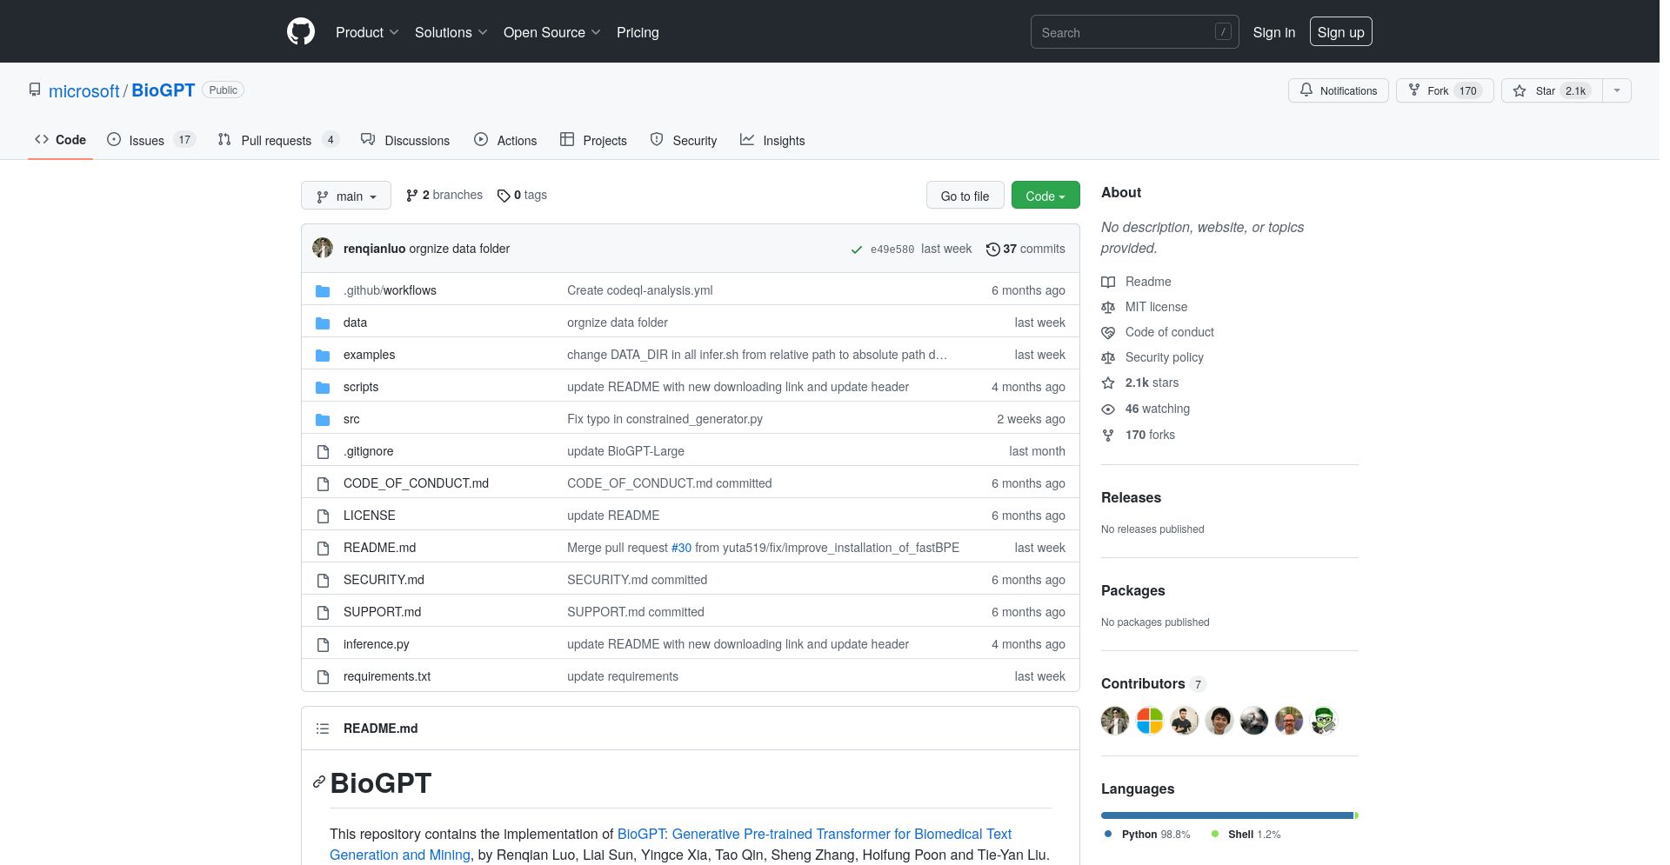Switch to the Discussions tab

405,140
